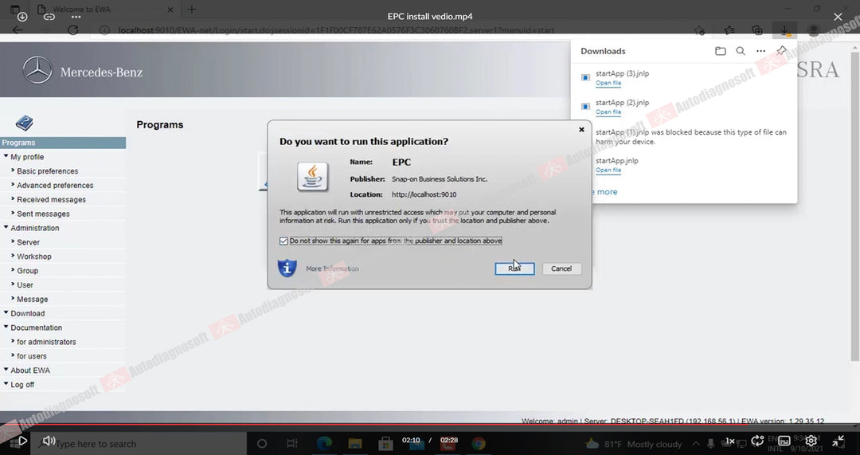Click the browser Refresh button
860x455 pixels.
point(73,30)
